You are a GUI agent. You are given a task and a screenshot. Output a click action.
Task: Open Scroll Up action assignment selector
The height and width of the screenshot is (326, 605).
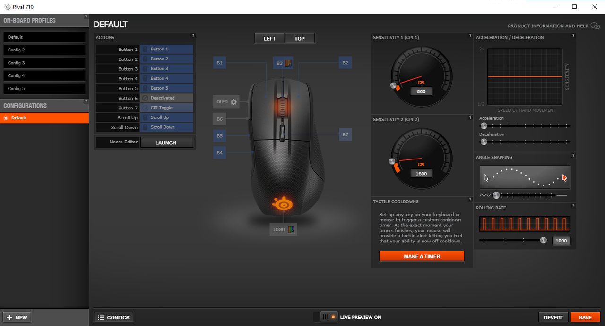[167, 117]
